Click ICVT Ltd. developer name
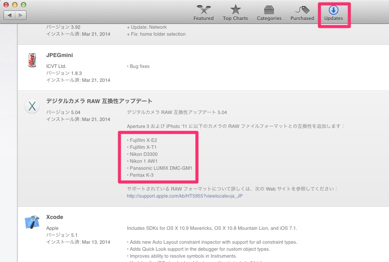389x262 pixels. (56, 66)
